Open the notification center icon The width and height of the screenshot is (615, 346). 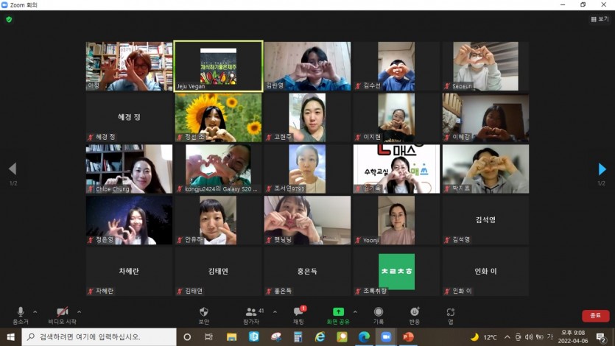pos(600,337)
